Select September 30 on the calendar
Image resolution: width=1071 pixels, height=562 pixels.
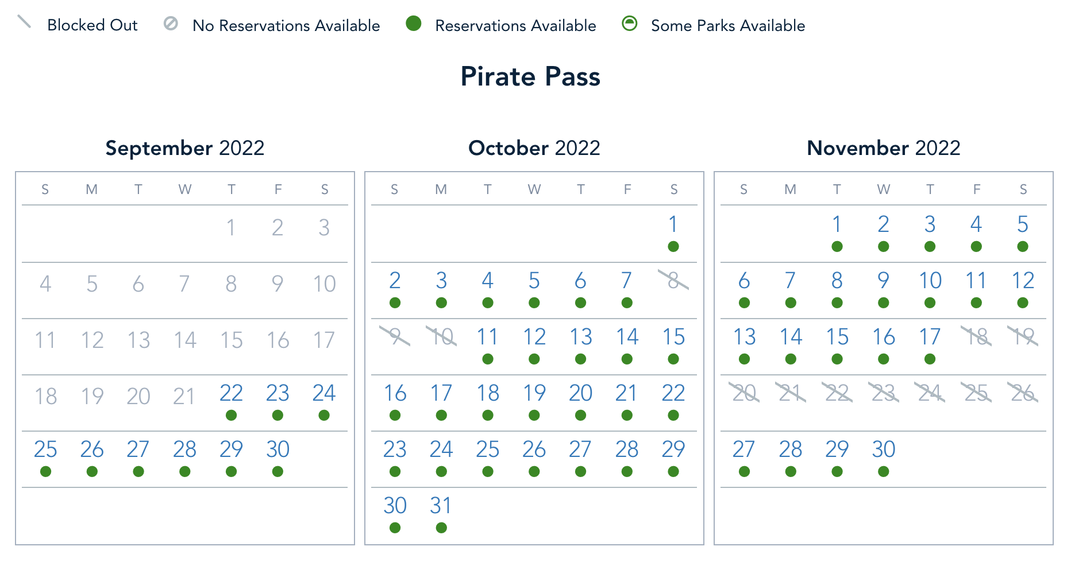278,449
